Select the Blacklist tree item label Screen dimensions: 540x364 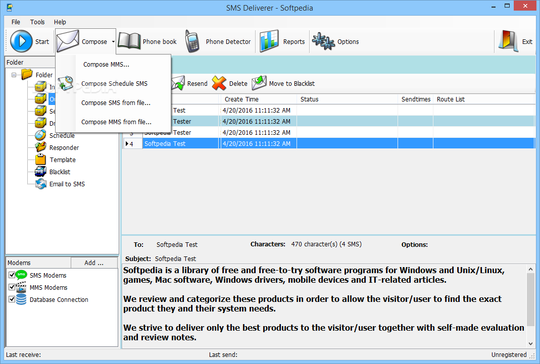coord(60,172)
